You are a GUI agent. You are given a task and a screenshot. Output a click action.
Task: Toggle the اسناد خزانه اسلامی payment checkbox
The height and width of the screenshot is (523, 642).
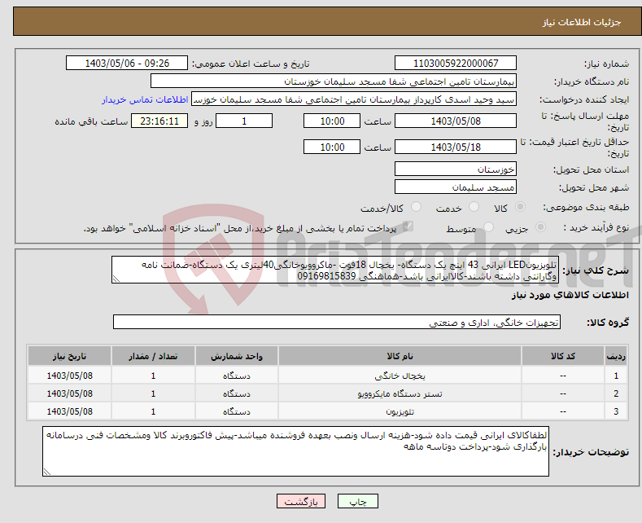[x=408, y=226]
